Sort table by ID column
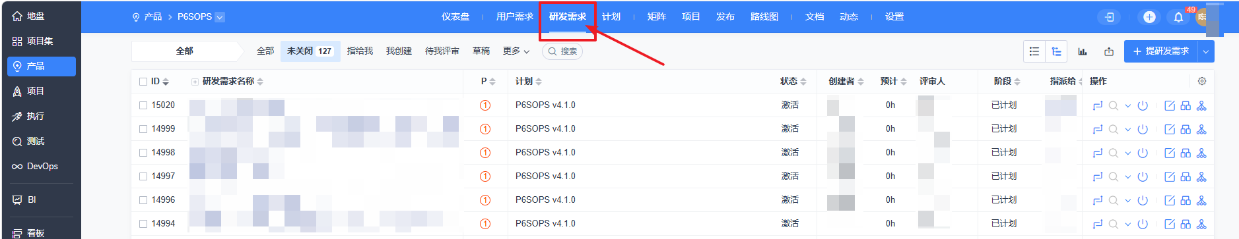The width and height of the screenshot is (1239, 239). click(160, 82)
